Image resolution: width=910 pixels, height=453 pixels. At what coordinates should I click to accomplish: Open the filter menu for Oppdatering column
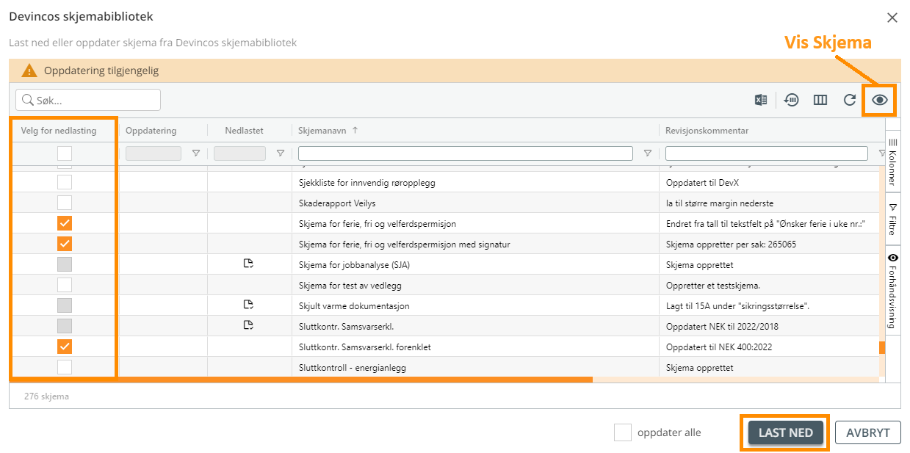pos(196,153)
